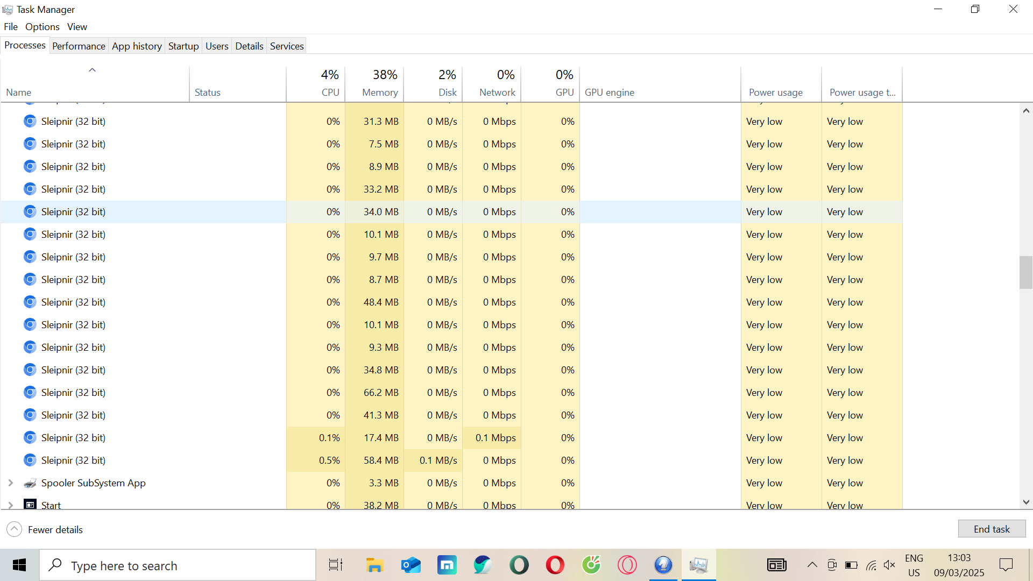The height and width of the screenshot is (581, 1033).
Task: Launch the Maxthon browser taskbar icon
Action: tap(447, 565)
